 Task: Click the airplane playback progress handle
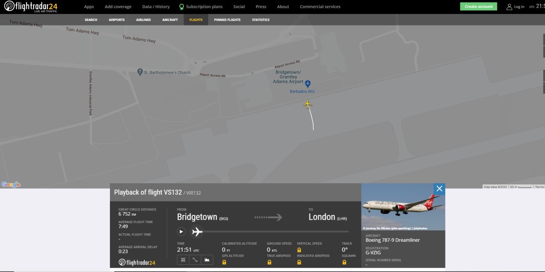[197, 232]
